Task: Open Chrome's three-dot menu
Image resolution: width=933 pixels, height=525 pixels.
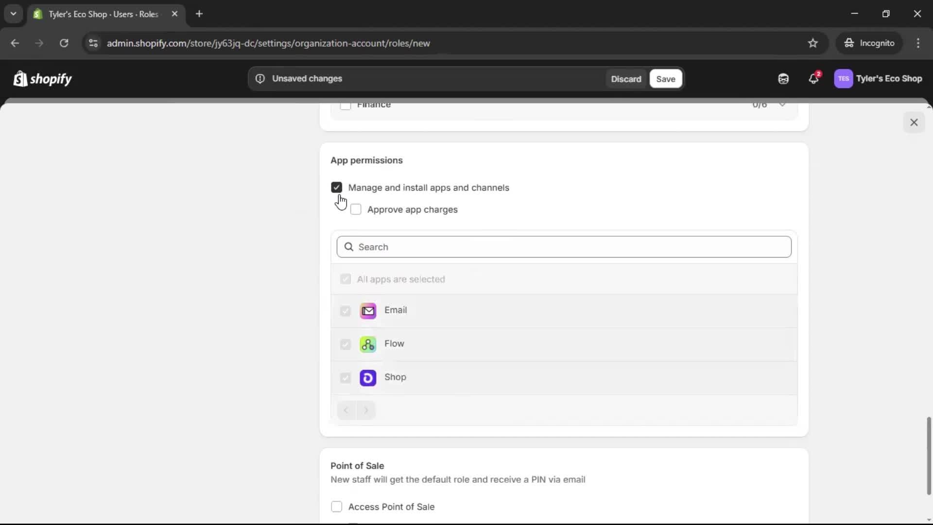Action: (x=918, y=43)
